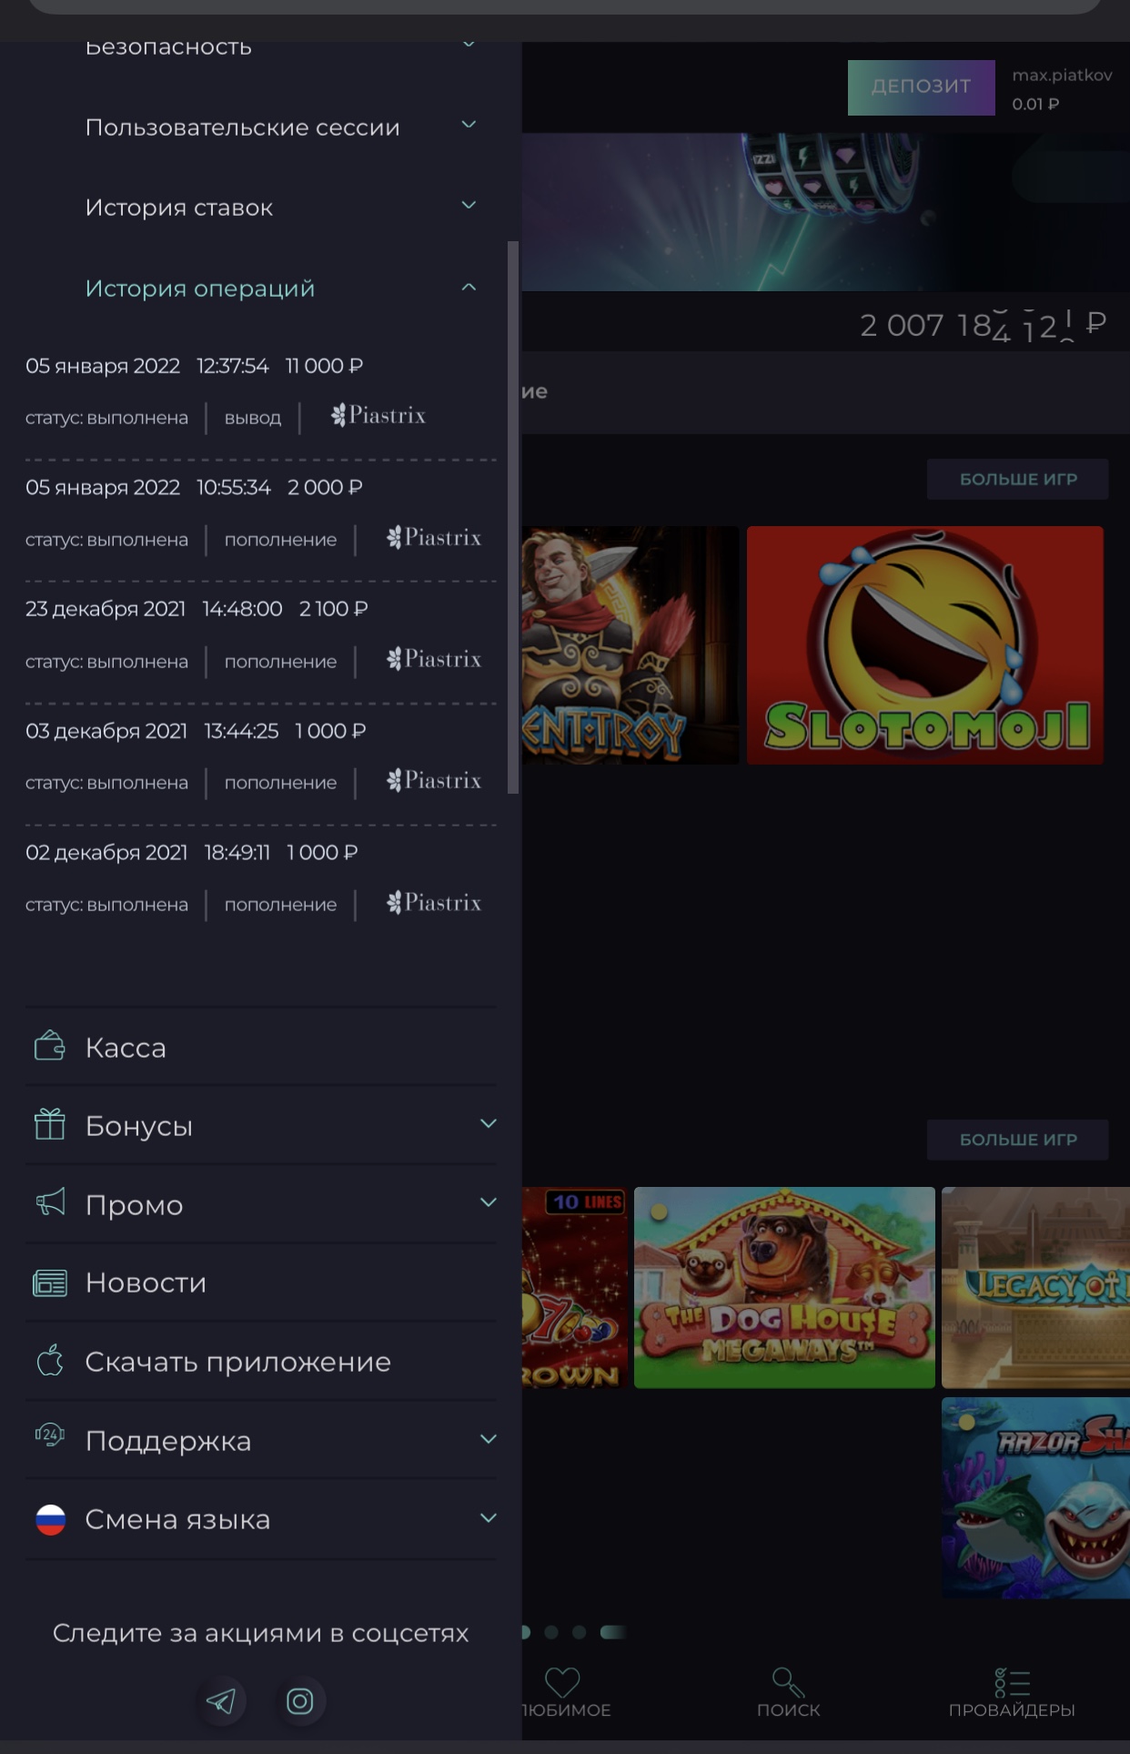Click the slot machine promo banner

[825, 212]
